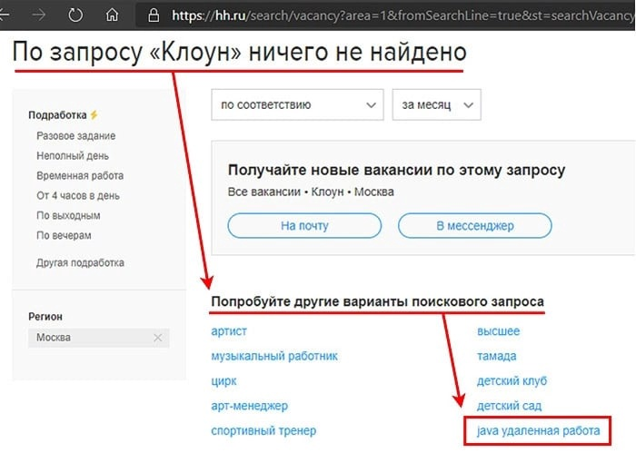Open the 'java удаленная работа' suggested query
636x453 pixels.
[538, 430]
